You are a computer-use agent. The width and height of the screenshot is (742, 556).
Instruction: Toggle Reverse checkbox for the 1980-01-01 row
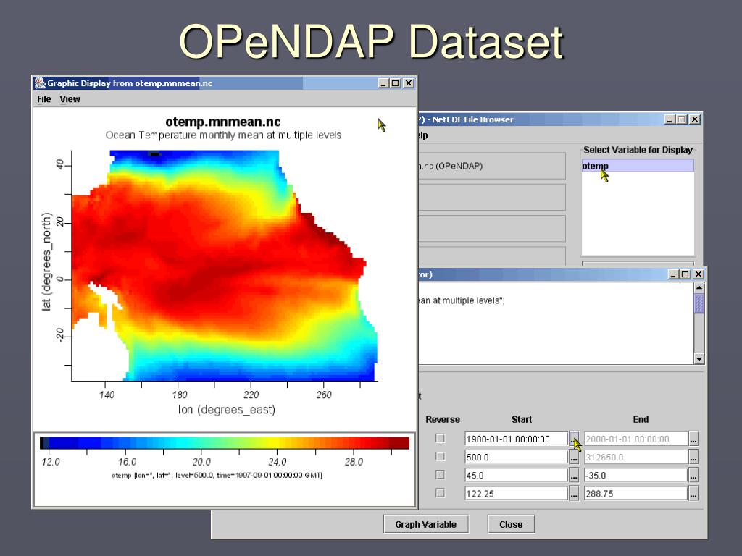(440, 438)
